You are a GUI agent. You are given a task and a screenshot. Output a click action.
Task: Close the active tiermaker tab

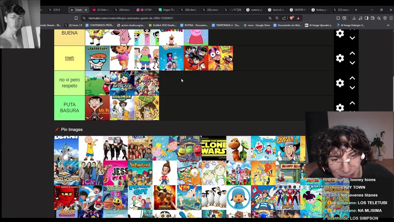click(x=86, y=10)
